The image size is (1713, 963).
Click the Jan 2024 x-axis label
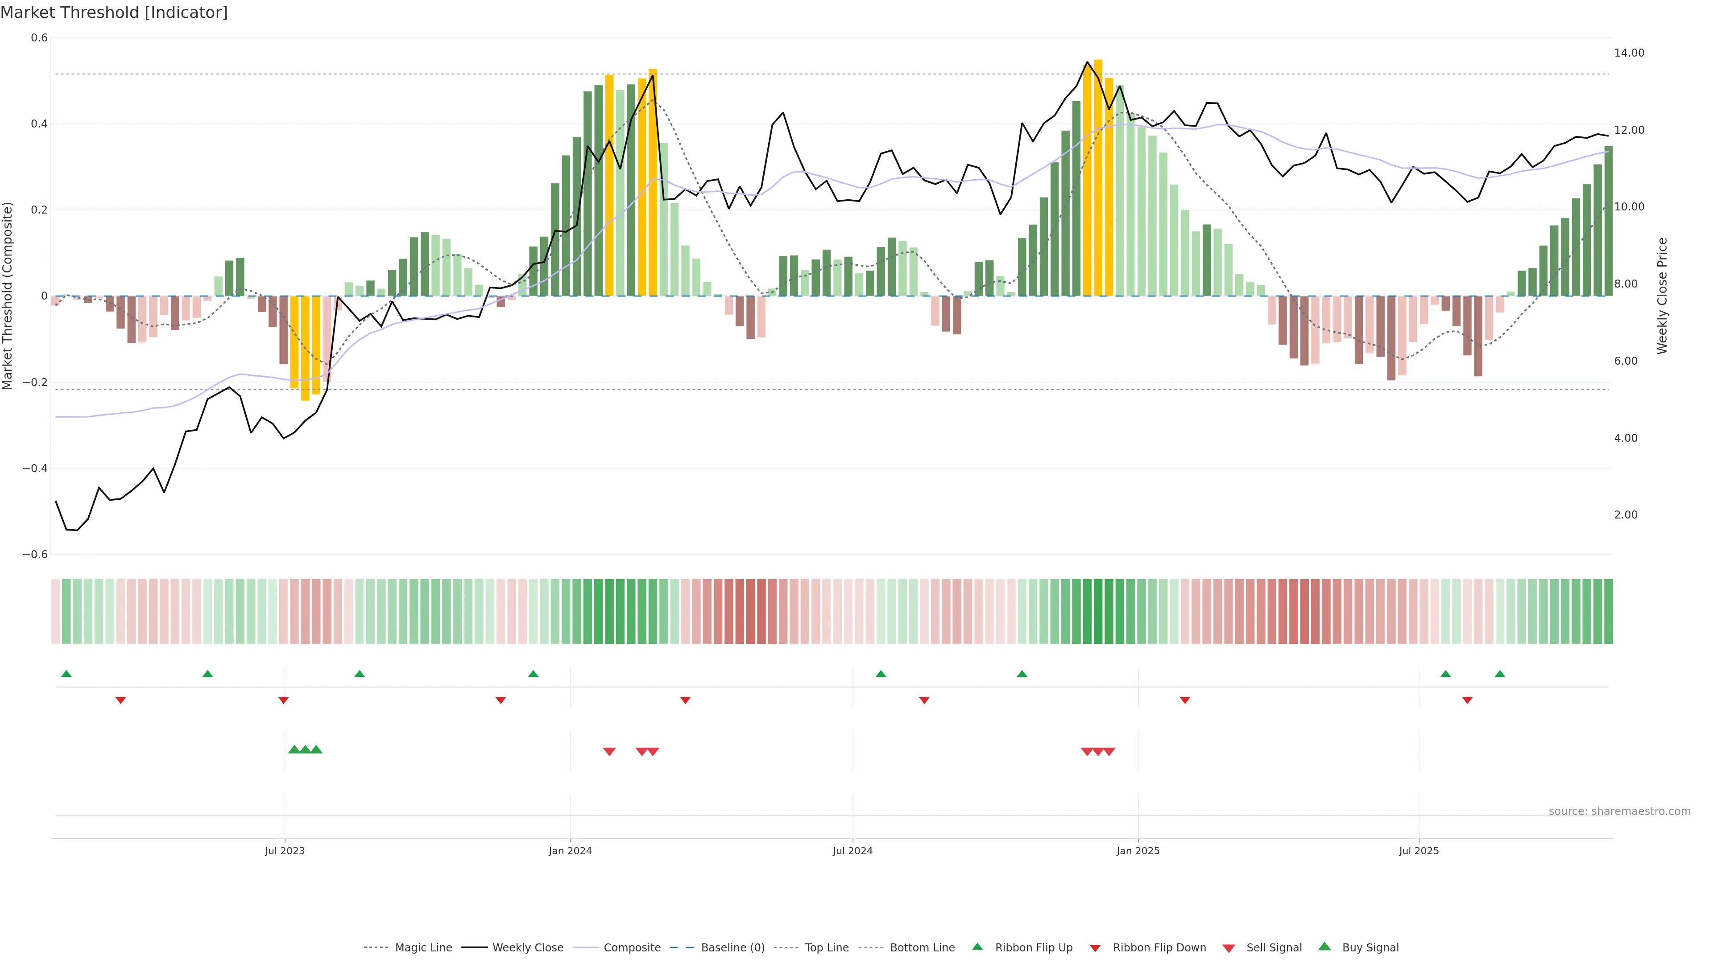(570, 851)
